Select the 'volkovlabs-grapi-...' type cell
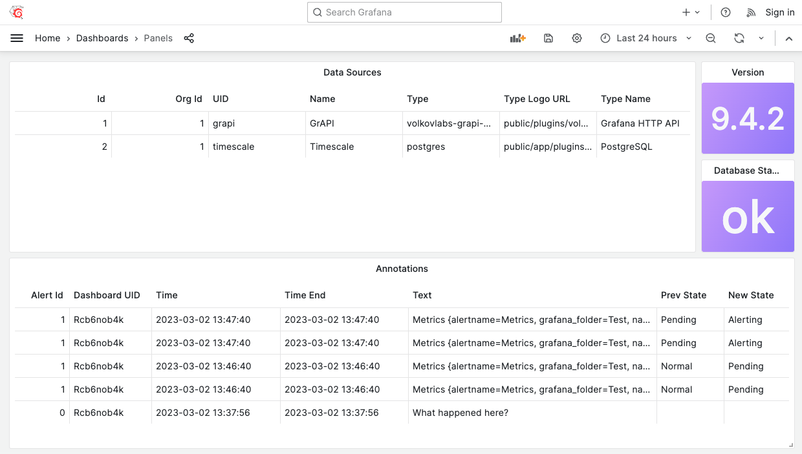 click(450, 123)
